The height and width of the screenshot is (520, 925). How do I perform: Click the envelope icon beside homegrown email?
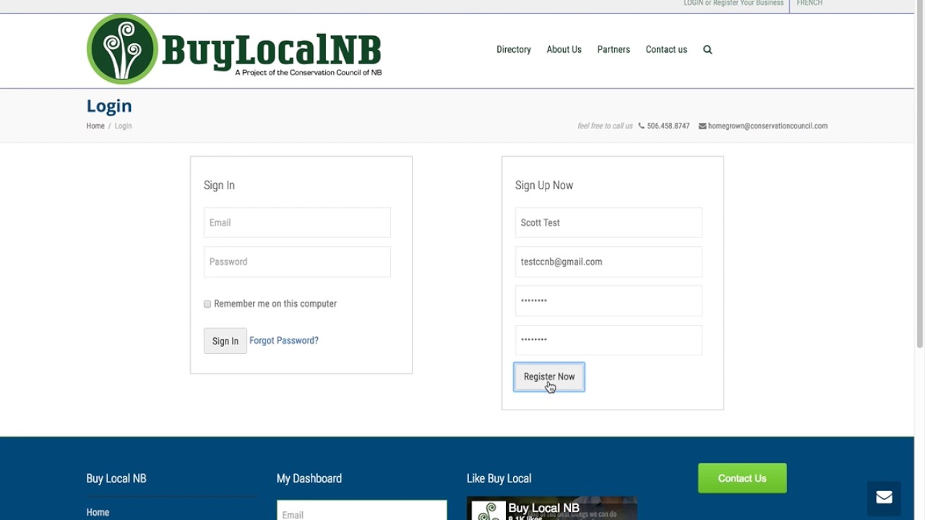point(702,126)
